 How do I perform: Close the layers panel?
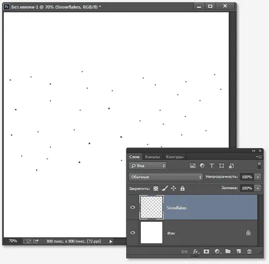(260, 151)
